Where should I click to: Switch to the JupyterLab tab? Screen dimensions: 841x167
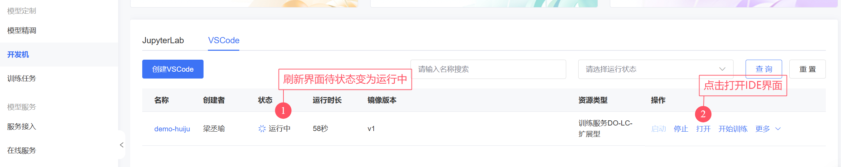click(x=163, y=40)
